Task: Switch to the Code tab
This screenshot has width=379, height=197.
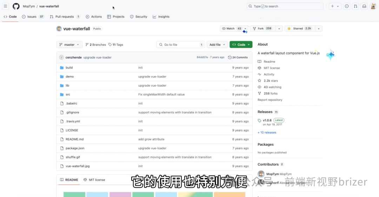Action: [x=10, y=17]
